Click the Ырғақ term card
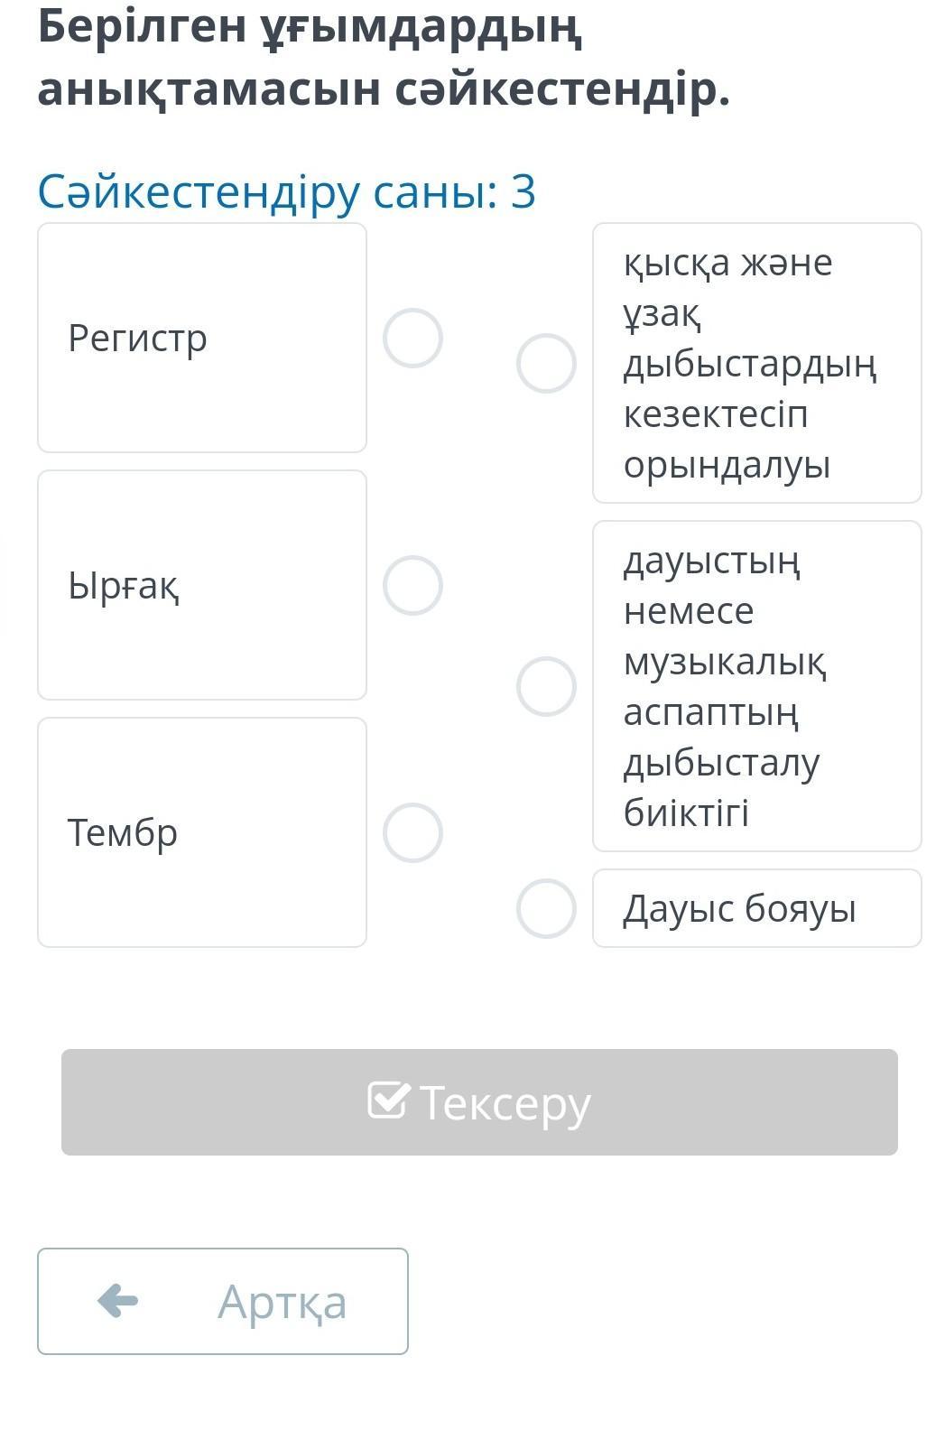The height and width of the screenshot is (1430, 945). (x=201, y=585)
